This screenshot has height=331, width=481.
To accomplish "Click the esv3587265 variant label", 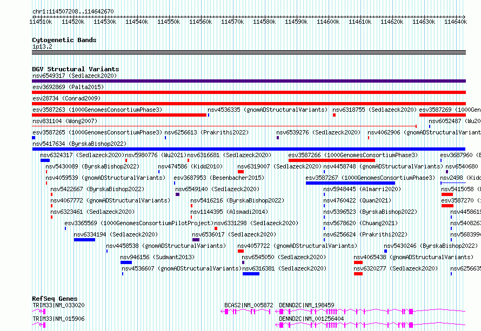I will pos(97,132).
